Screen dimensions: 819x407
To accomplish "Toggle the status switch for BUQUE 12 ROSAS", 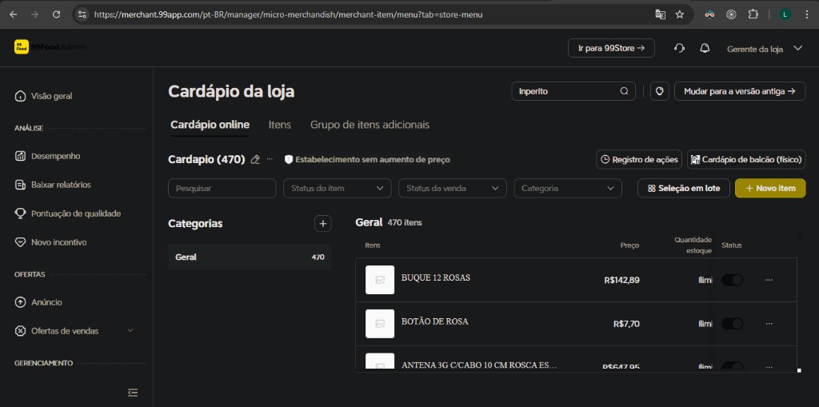I will [x=733, y=280].
